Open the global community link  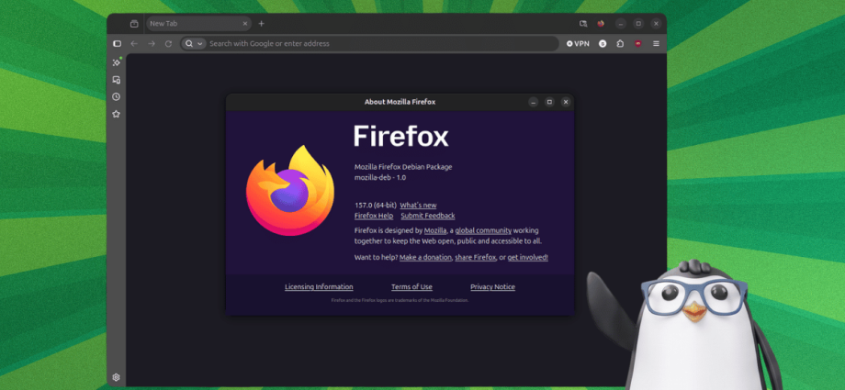[x=483, y=230]
